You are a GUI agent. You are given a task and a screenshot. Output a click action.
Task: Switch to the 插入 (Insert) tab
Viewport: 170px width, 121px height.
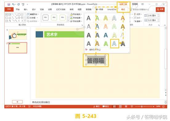coord(26,10)
